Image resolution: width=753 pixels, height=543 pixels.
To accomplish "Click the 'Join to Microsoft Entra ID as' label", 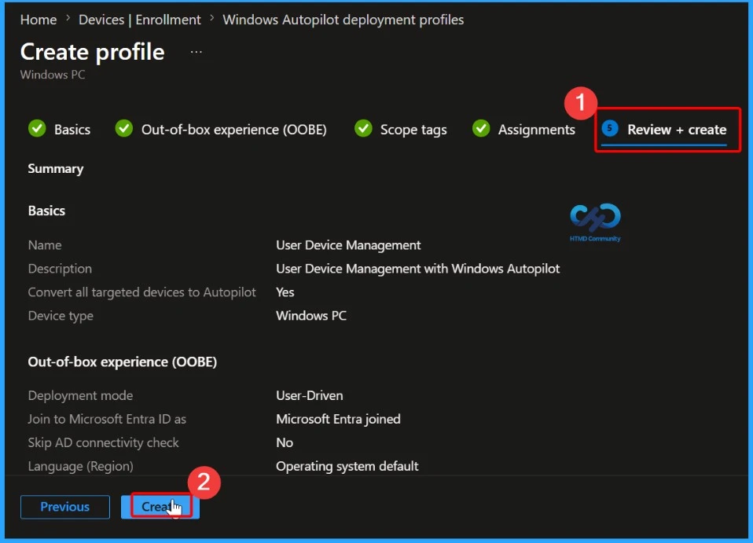I will point(107,419).
